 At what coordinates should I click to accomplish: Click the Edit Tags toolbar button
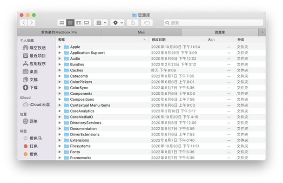pos(147,23)
